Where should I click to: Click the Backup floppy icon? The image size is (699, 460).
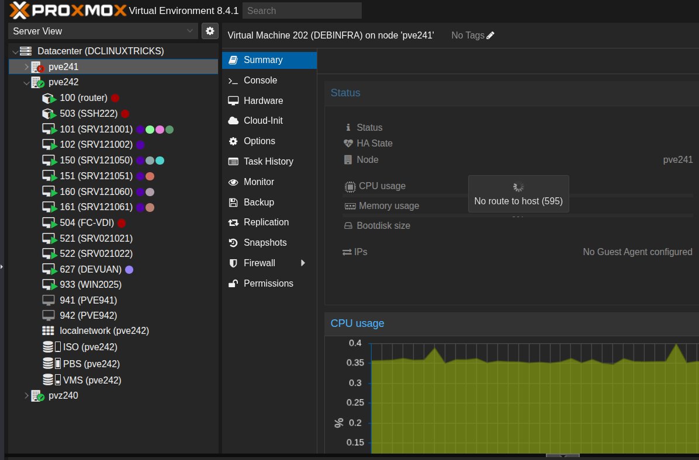(233, 203)
